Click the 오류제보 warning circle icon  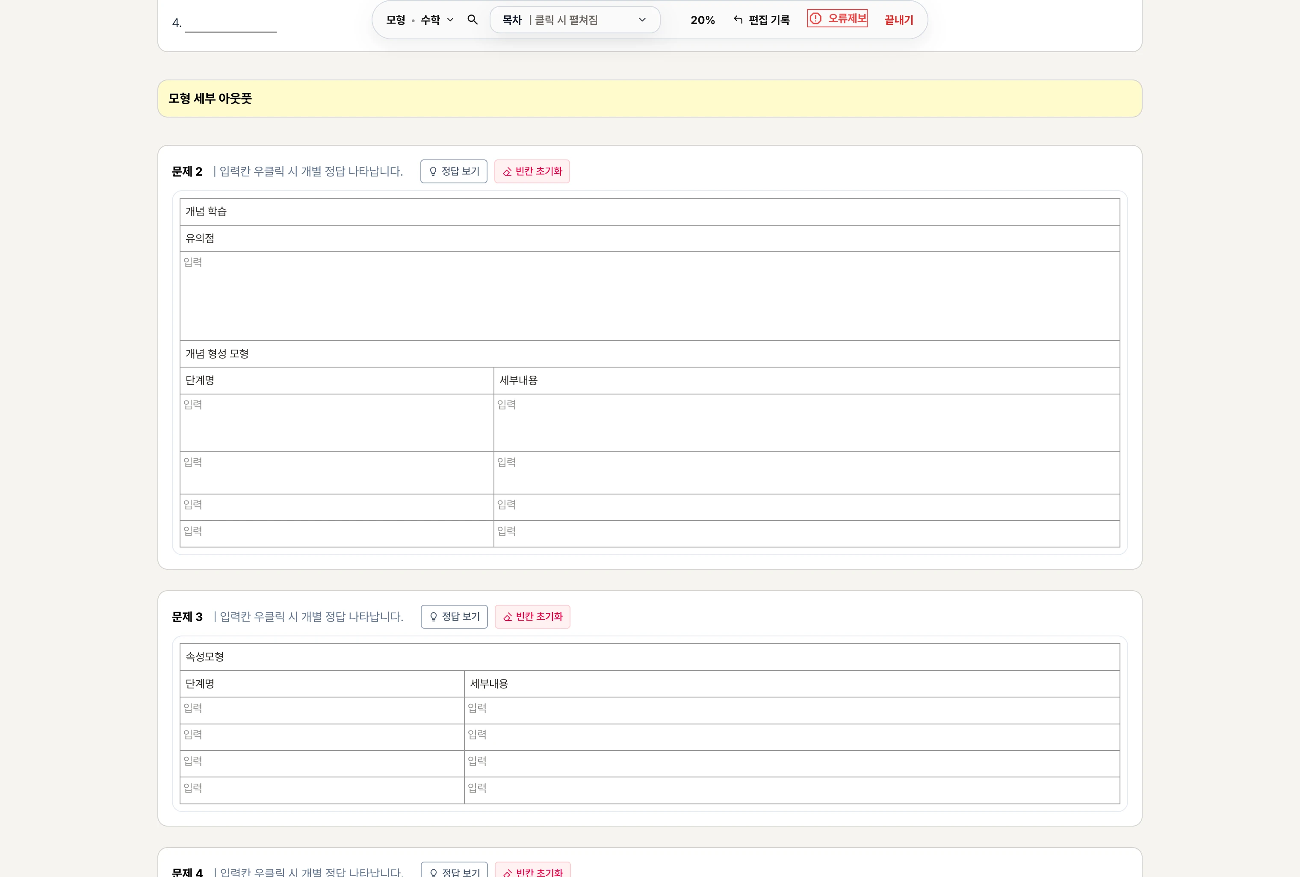815,18
